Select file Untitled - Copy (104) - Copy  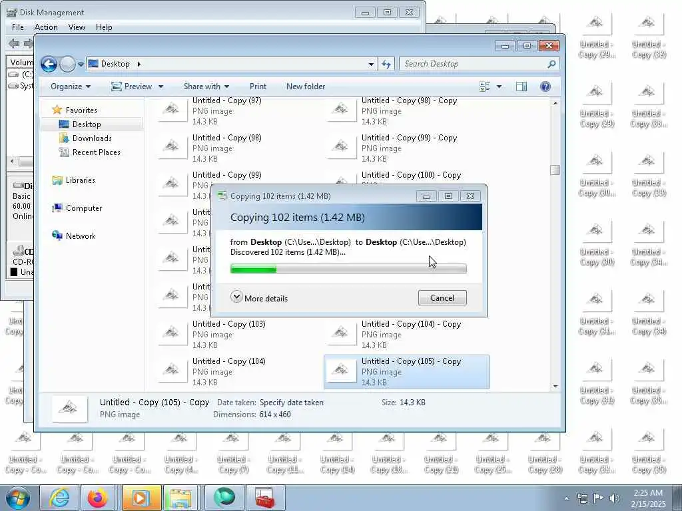(407, 335)
